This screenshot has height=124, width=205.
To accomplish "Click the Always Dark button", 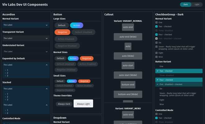I will click(x=64, y=104).
